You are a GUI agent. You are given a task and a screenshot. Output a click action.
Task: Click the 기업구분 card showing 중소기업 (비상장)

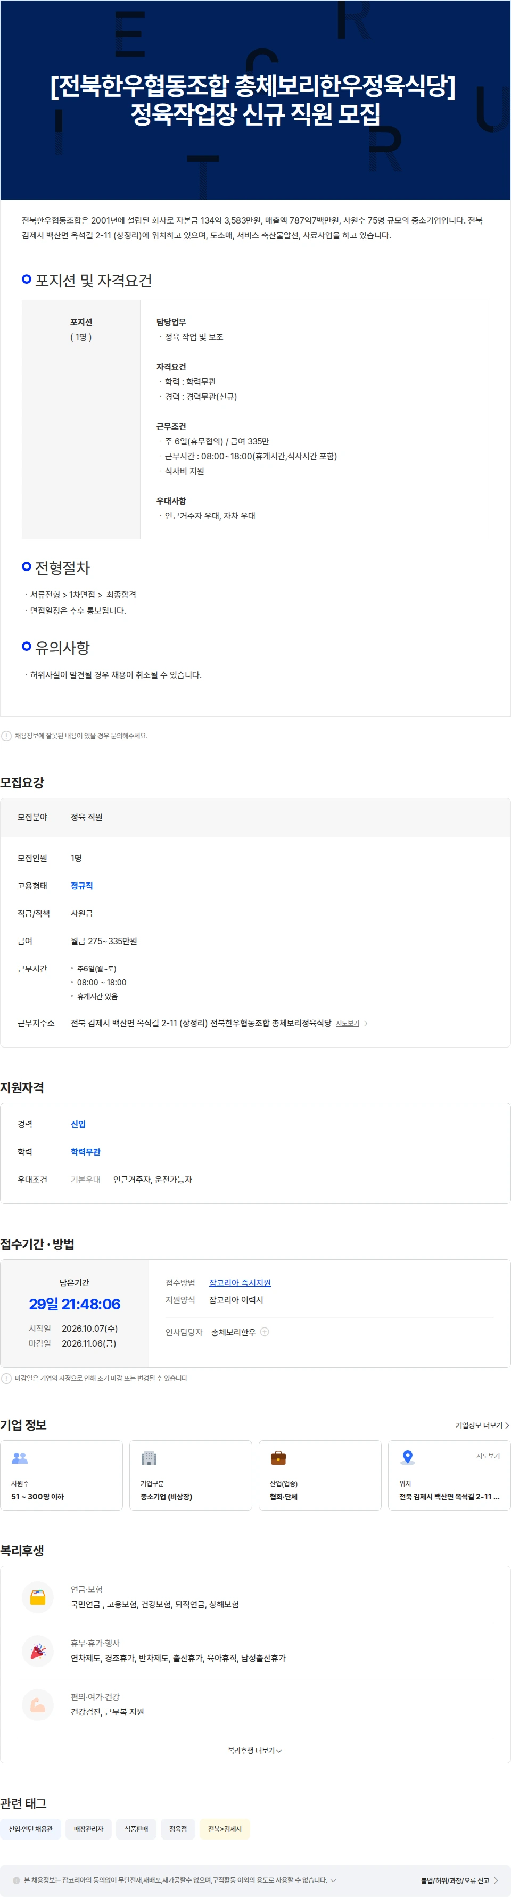pos(191,1475)
